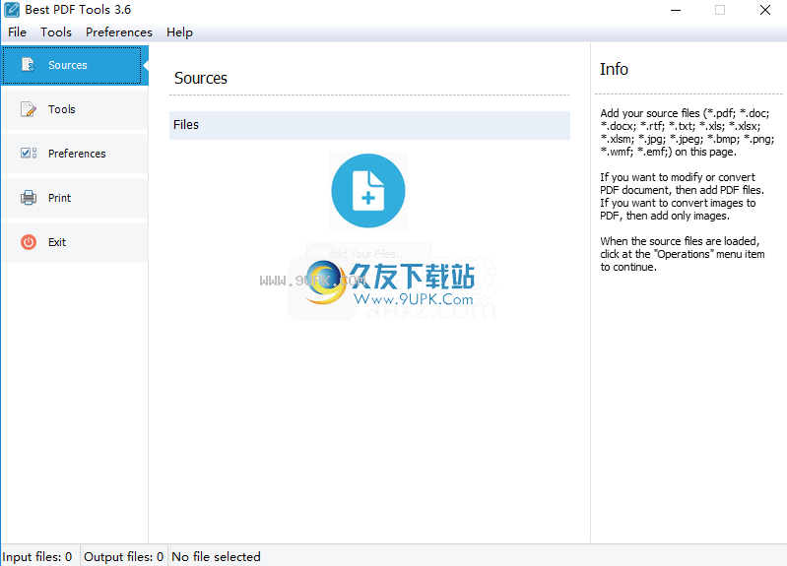Click the Info panel heading

(614, 69)
